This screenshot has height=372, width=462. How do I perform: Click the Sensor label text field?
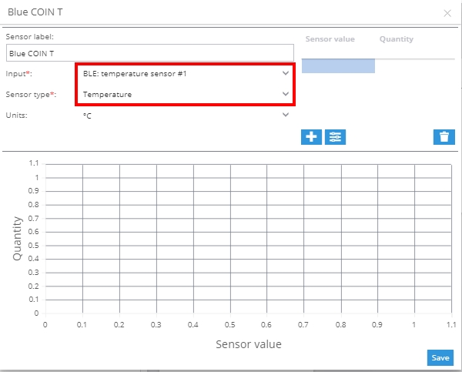[x=149, y=53]
